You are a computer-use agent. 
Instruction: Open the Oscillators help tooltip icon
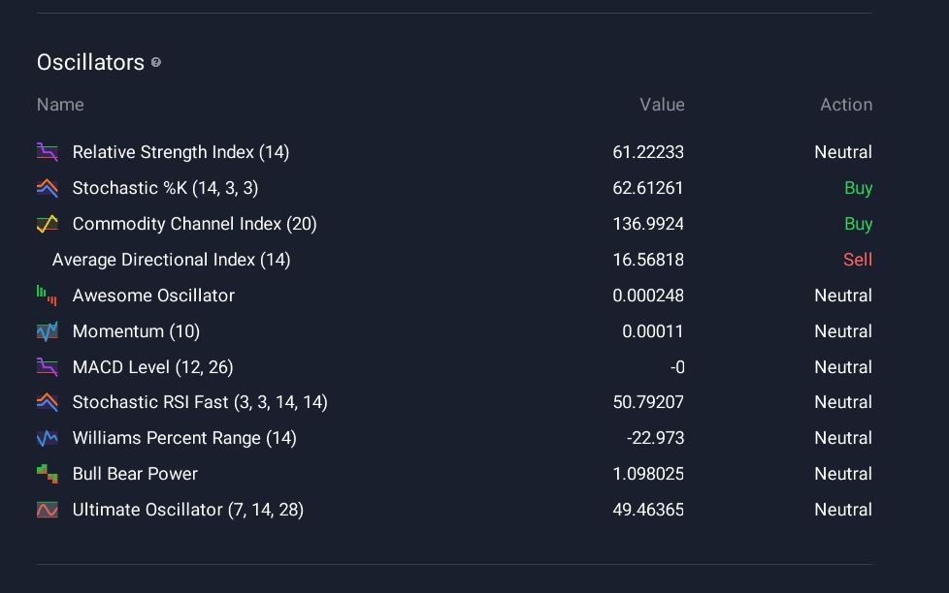click(154, 64)
